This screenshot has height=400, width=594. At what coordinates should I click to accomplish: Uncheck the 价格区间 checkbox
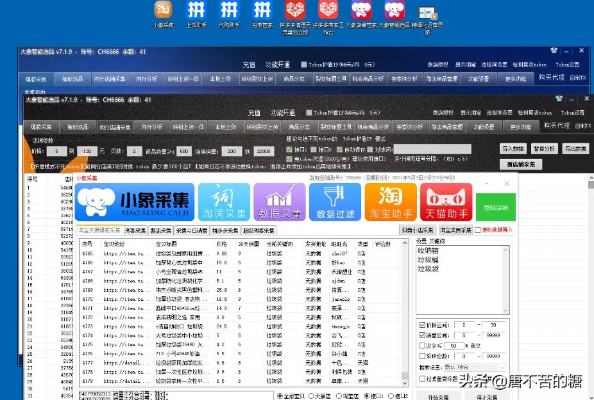[x=422, y=324]
